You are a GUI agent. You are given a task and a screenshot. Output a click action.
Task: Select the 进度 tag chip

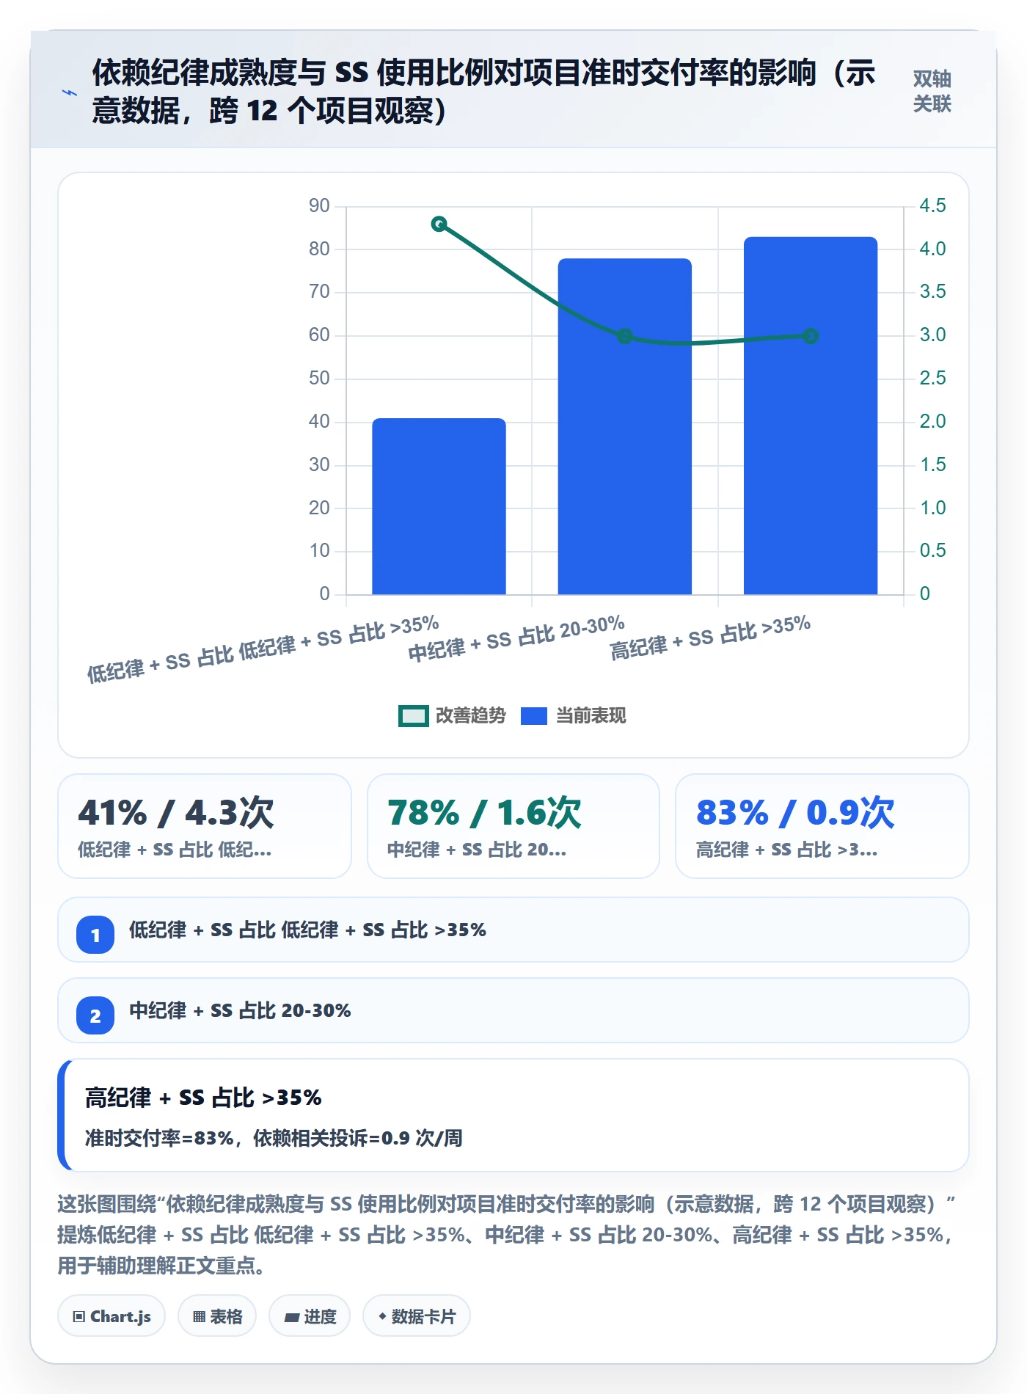[310, 1316]
